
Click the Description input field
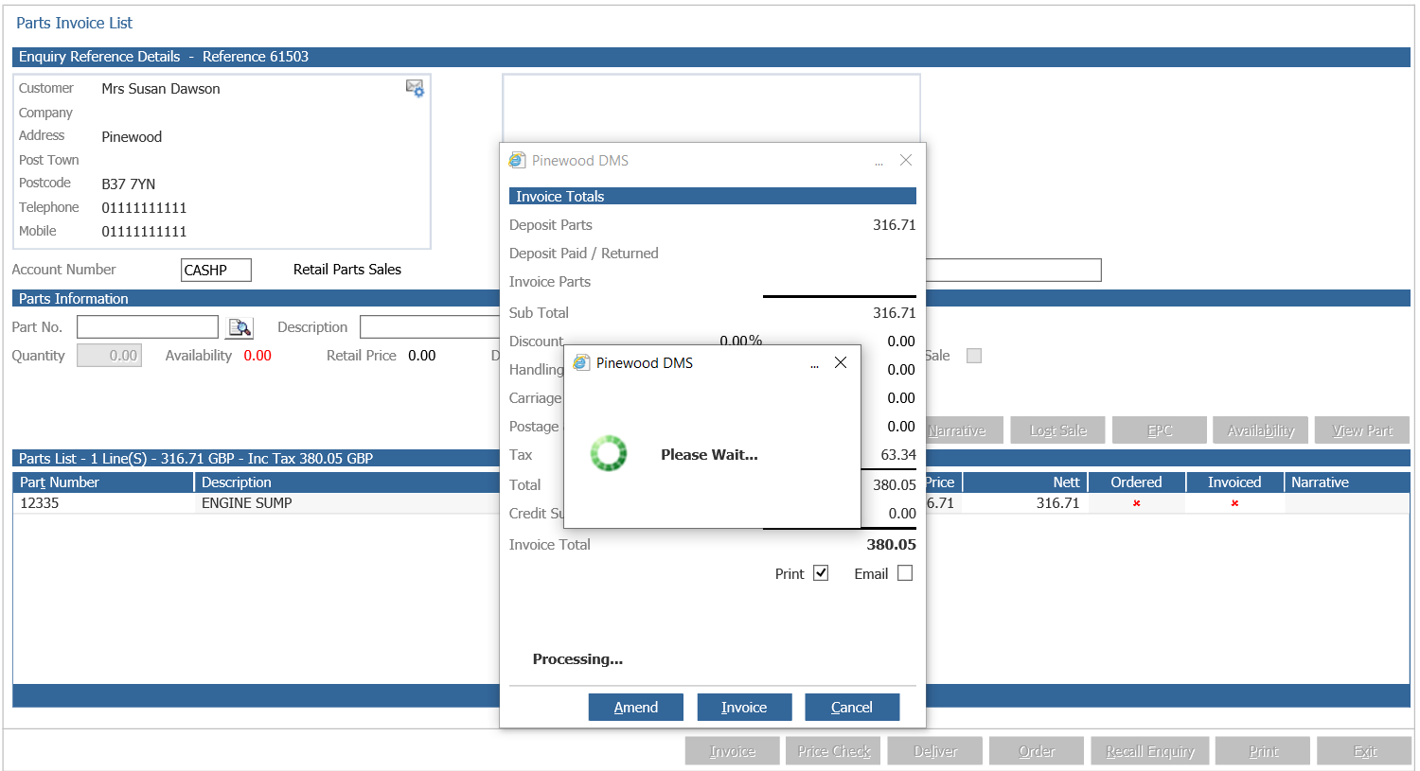[430, 327]
